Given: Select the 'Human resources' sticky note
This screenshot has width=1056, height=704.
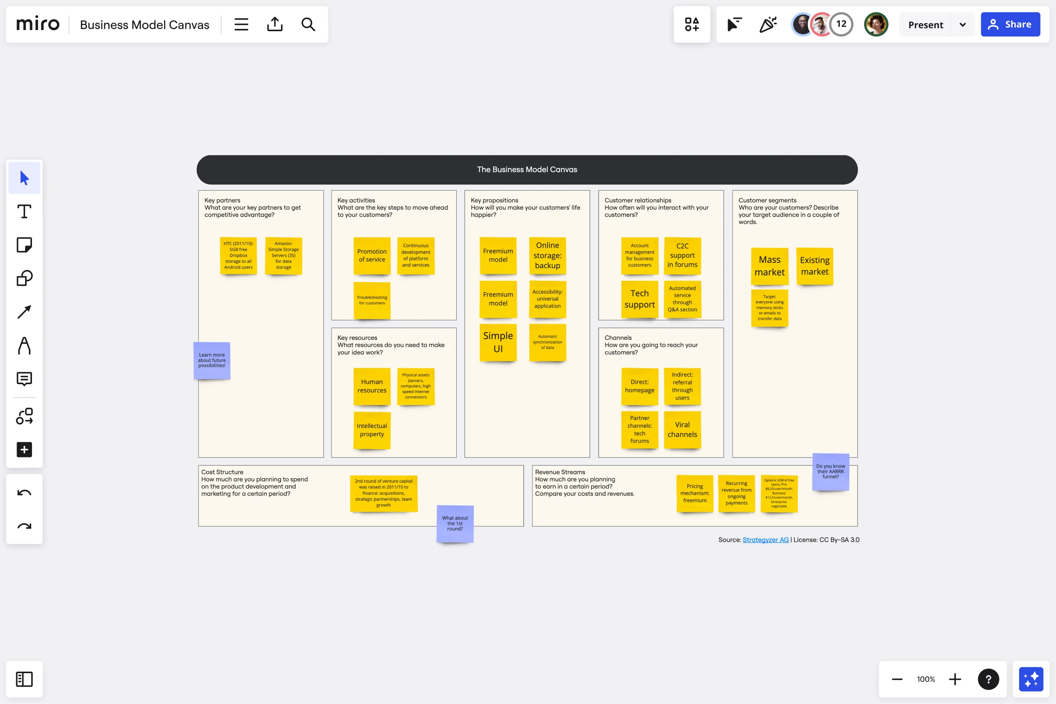Looking at the screenshot, I should [x=372, y=386].
